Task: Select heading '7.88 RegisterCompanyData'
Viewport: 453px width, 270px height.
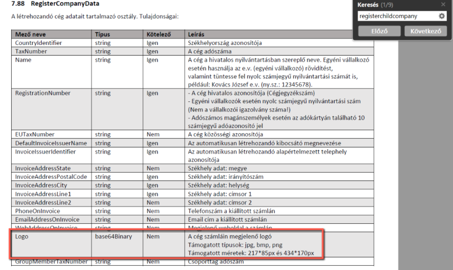Action: (56, 4)
